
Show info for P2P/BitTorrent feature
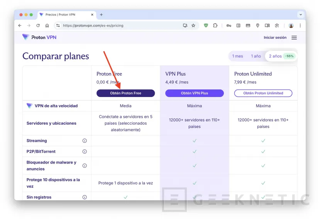click(85, 151)
